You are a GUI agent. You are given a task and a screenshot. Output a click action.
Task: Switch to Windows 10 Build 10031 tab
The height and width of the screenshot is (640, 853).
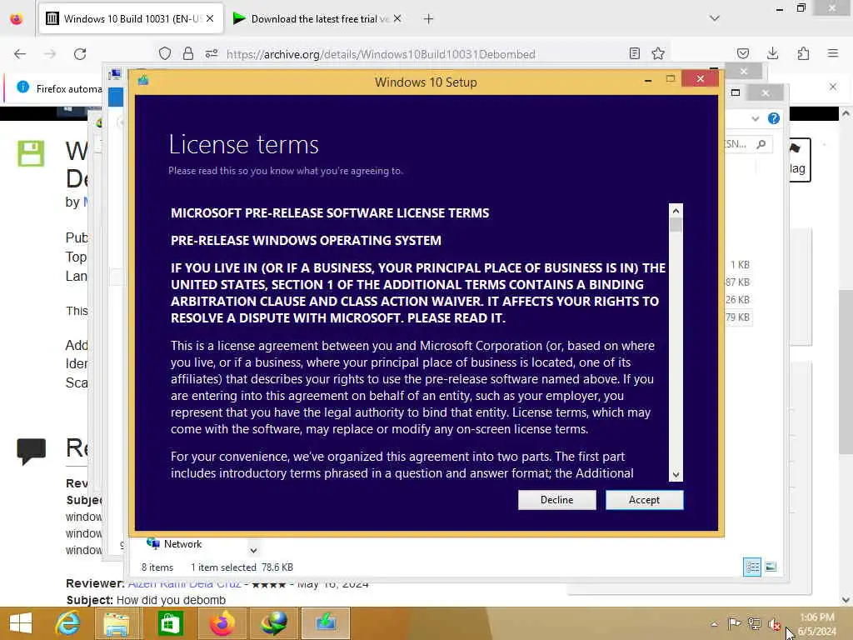click(x=131, y=19)
